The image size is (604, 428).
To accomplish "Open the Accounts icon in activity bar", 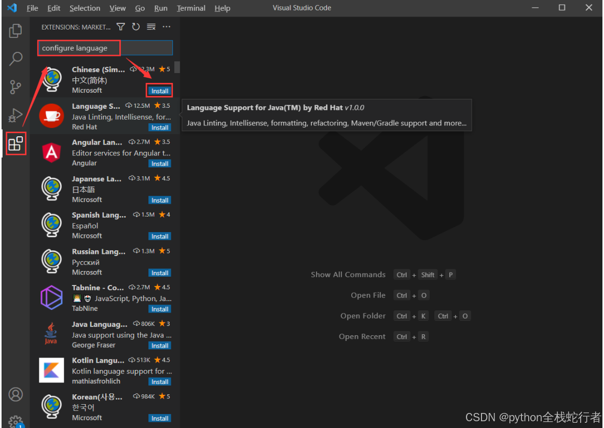I will pos(16,394).
